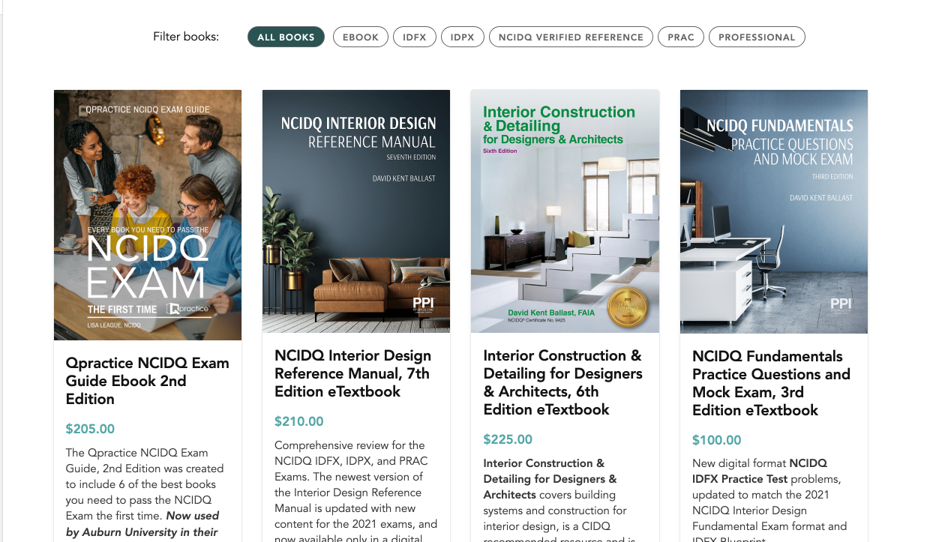Open the NCIDQ Interior Design Reference Manual title link
Image resolution: width=927 pixels, height=542 pixels.
353,373
